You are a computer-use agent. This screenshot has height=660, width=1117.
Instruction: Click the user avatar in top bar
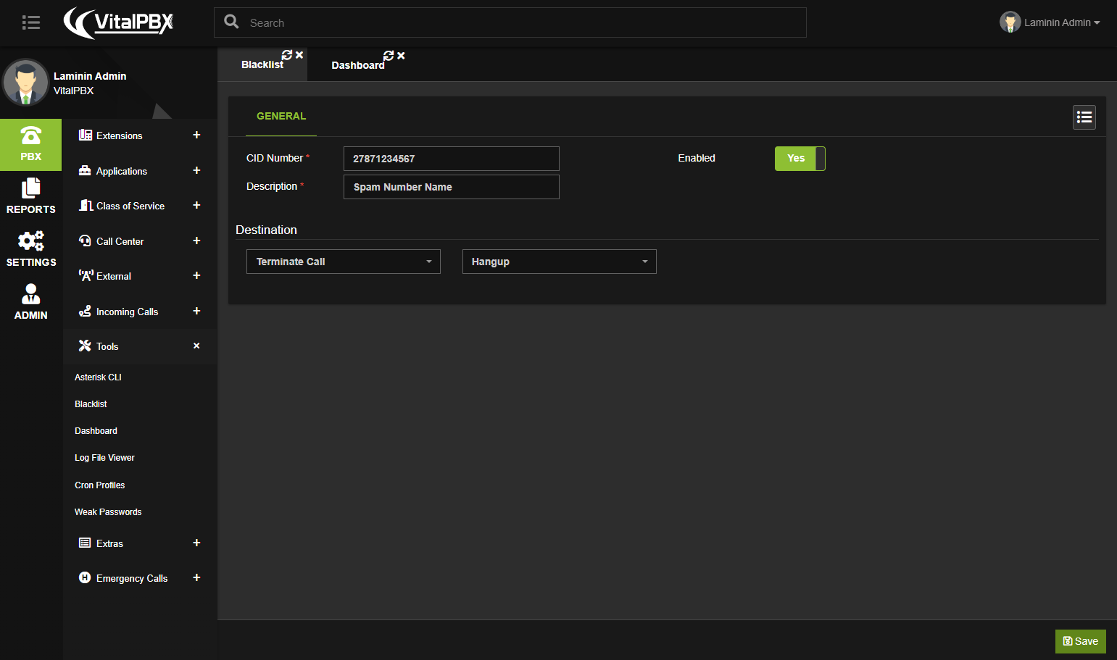coord(1010,22)
